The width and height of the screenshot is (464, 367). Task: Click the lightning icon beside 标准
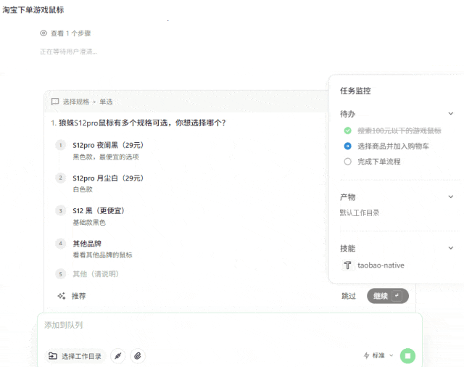tap(366, 355)
